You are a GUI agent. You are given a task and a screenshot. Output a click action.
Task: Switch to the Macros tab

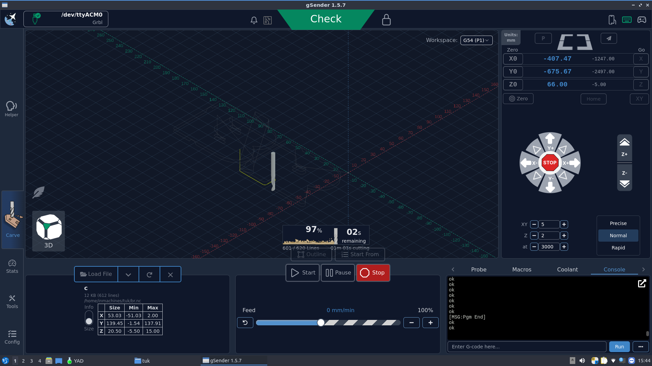pos(521,269)
